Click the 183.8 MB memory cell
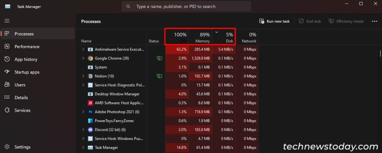Image resolution: width=382 pixels, height=153 pixels. pos(200,129)
